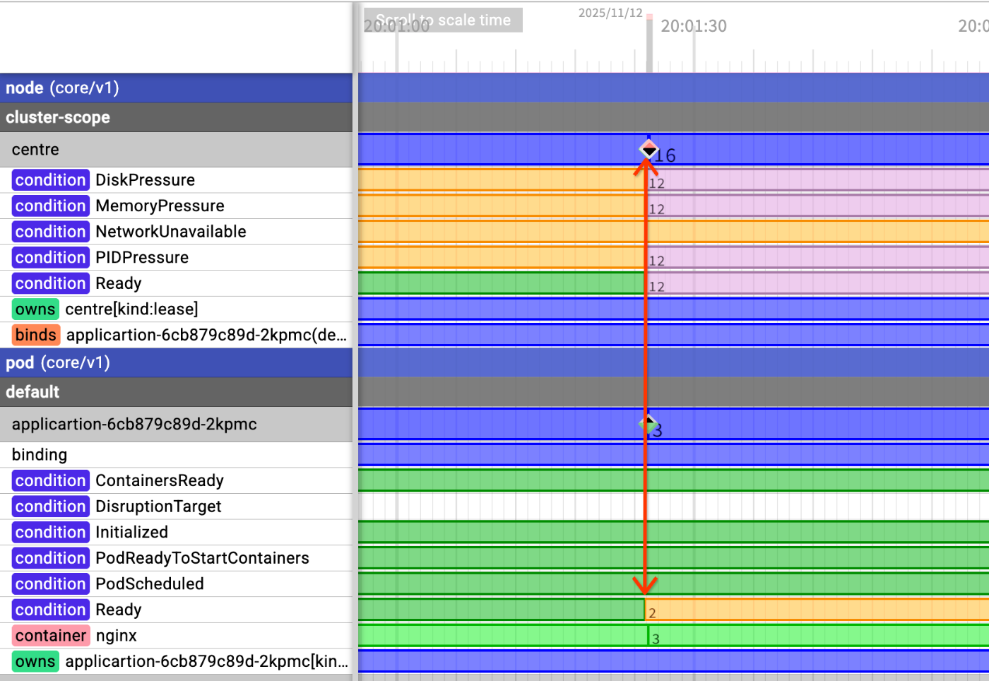Click the blue centre[kind:lease] timeline bar
Screen dimensions: 989x681
674,309
